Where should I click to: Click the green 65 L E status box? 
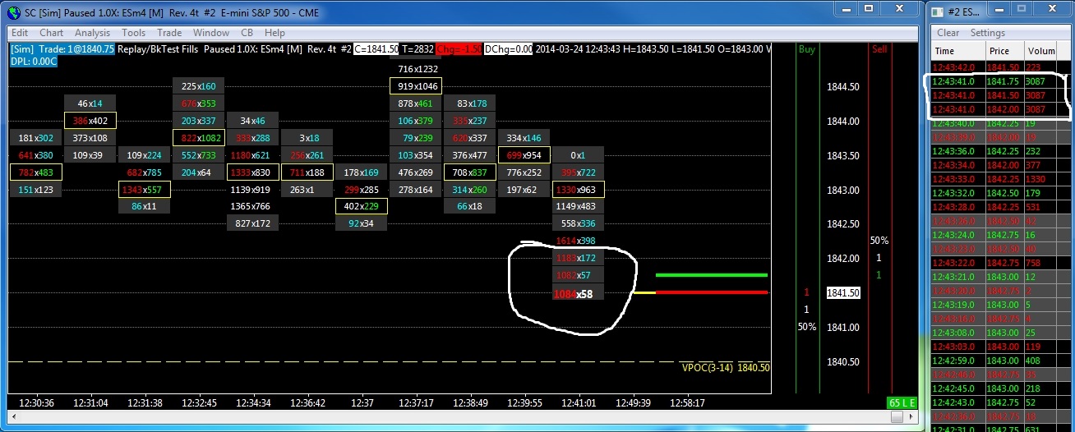point(903,402)
